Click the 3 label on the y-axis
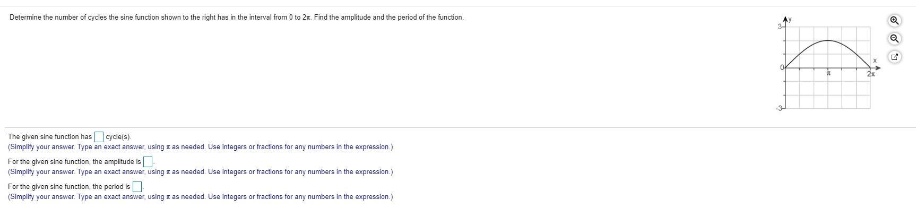This screenshot has width=916, height=216. [780, 27]
